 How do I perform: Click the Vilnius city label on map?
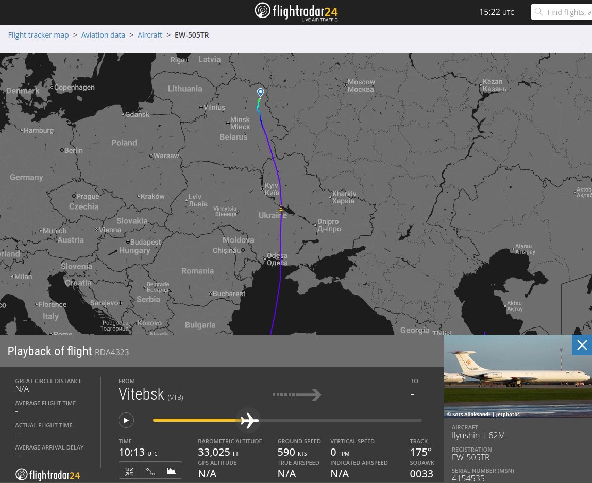(x=214, y=107)
